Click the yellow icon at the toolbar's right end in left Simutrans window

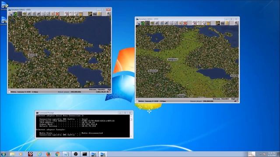tap(99, 14)
